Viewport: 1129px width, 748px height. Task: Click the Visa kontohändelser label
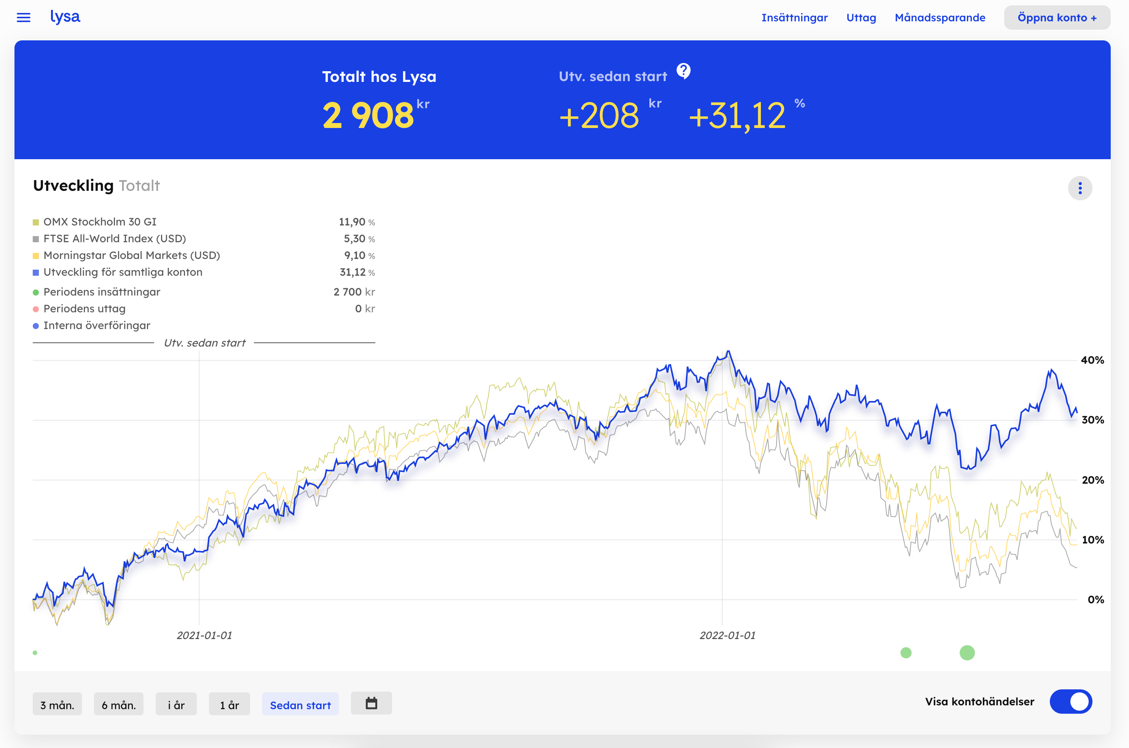pos(979,701)
